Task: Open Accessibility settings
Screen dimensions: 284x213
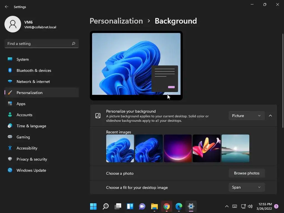Action: (42, 148)
